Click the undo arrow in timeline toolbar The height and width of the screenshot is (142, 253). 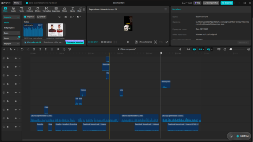pyautogui.click(x=22, y=49)
